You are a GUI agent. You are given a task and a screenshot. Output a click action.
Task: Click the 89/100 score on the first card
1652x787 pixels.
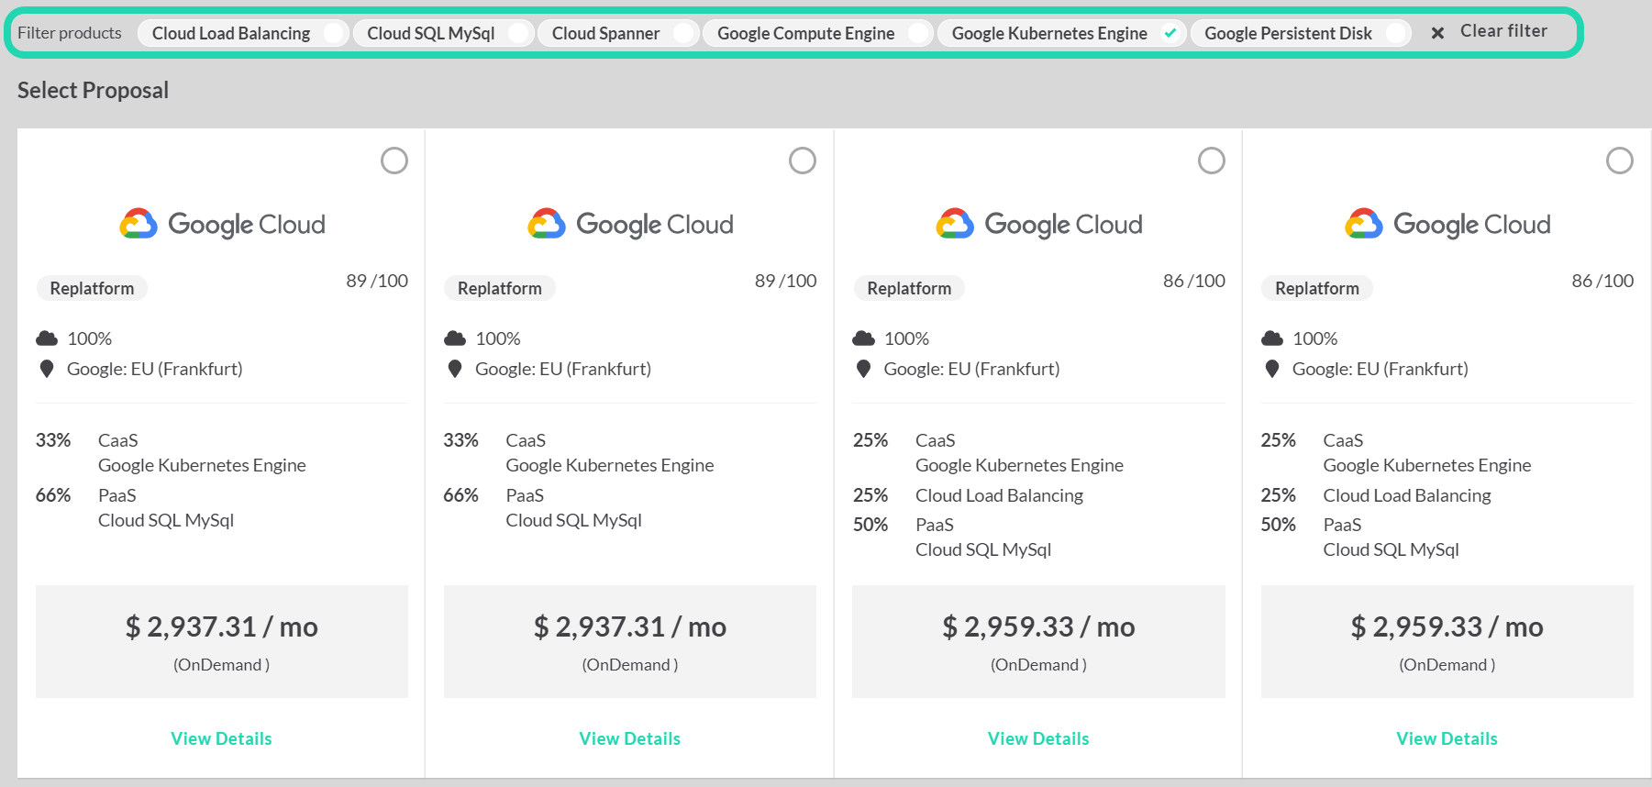[377, 281]
